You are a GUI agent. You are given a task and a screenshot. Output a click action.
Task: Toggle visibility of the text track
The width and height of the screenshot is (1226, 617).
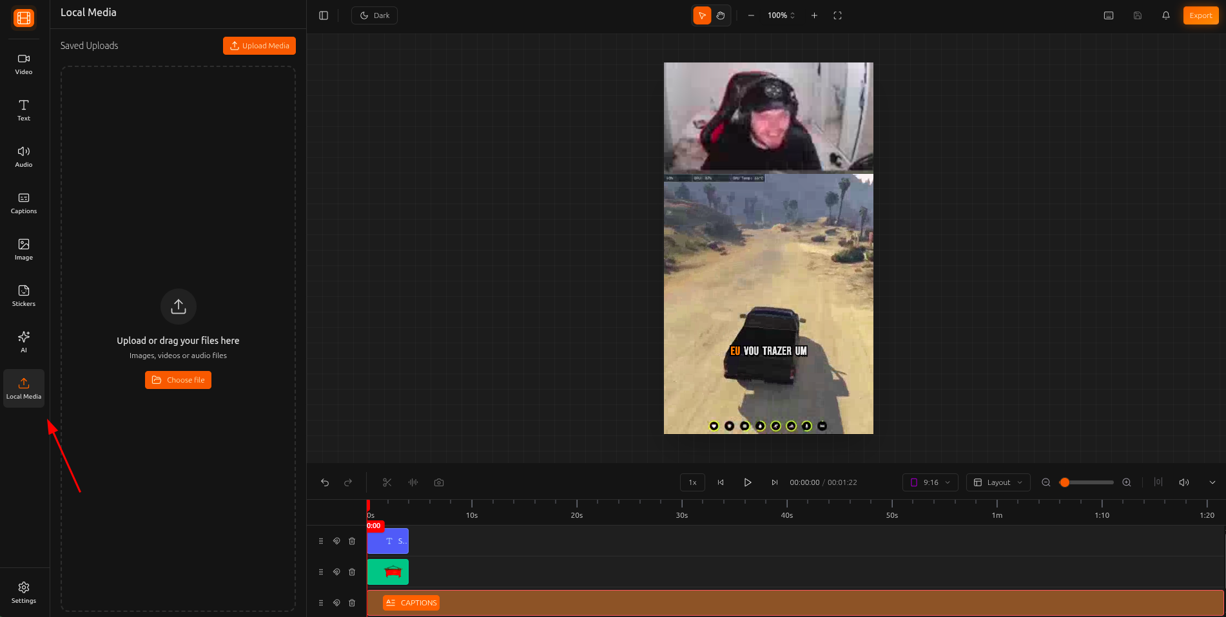tap(336, 541)
